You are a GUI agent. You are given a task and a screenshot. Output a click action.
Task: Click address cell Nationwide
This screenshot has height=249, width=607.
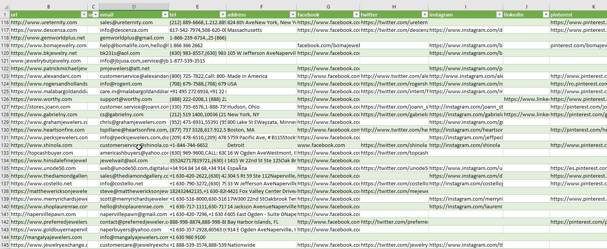pos(261,245)
